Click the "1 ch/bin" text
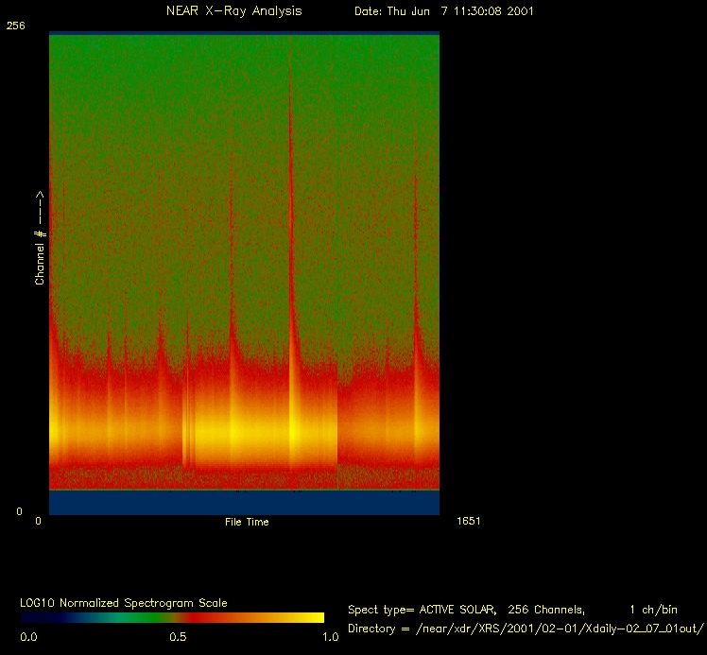Viewport: 707px width, 655px height. pyautogui.click(x=653, y=610)
